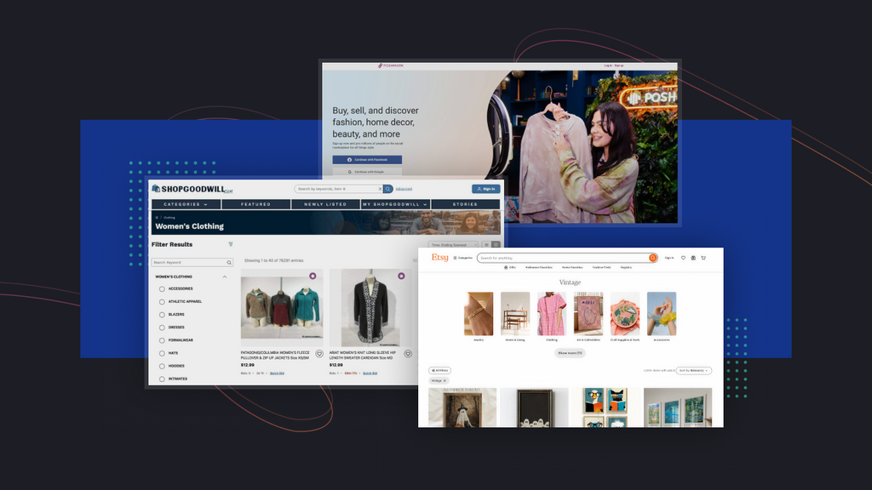Expand the My ShopGoodwill menu
Viewport: 872px width, 490px height.
tap(395, 204)
